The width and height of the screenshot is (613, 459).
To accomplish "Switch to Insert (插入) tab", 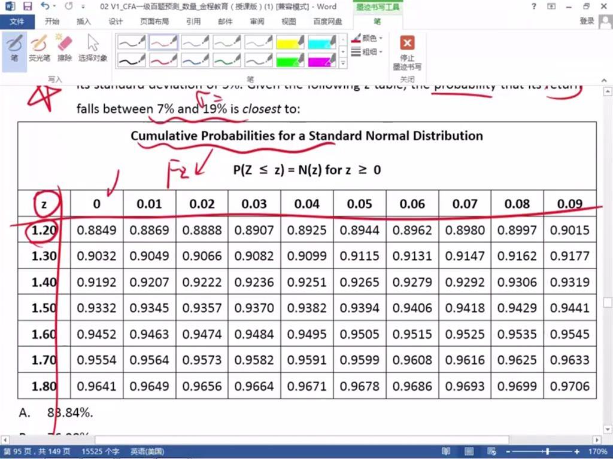I will coord(83,22).
